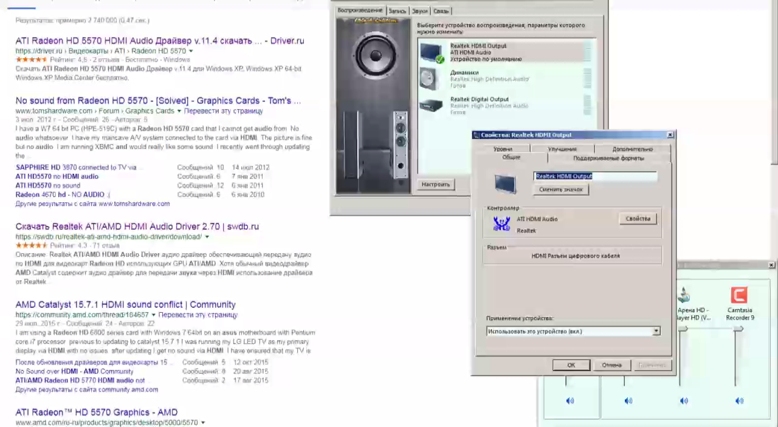Click the Отмена button
This screenshot has width=778, height=427.
click(611, 365)
